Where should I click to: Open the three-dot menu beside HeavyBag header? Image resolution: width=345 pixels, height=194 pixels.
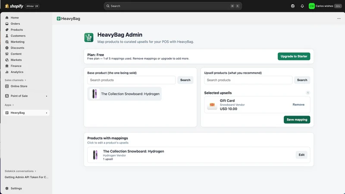pos(339,19)
